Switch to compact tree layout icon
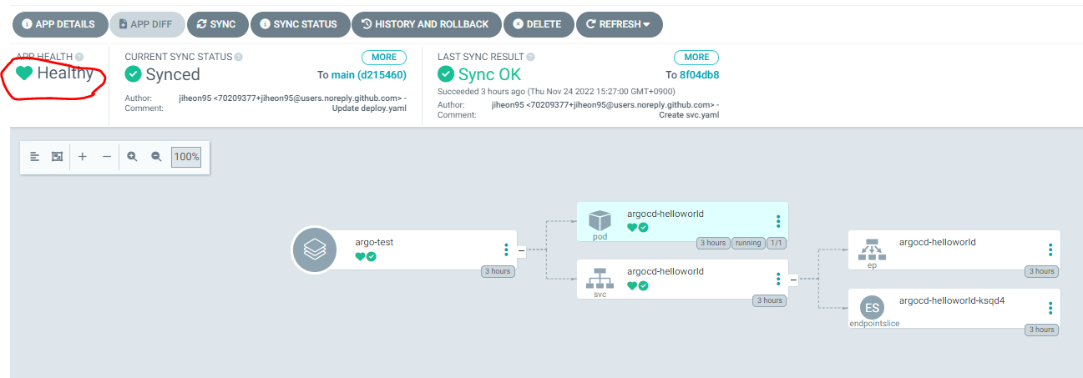 [x=34, y=157]
